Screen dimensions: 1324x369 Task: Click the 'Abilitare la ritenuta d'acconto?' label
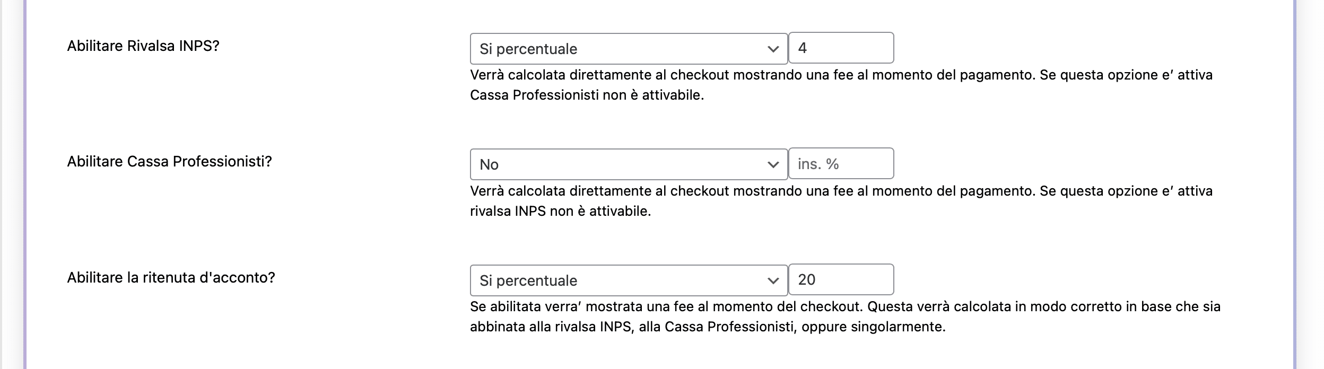coord(171,278)
